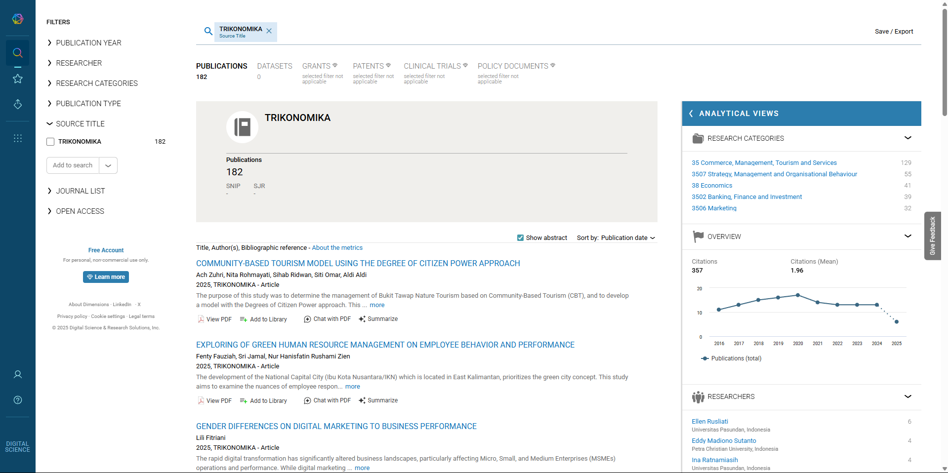Chat with PDF for Green Human Resource article
The height and width of the screenshot is (473, 948).
click(x=328, y=400)
